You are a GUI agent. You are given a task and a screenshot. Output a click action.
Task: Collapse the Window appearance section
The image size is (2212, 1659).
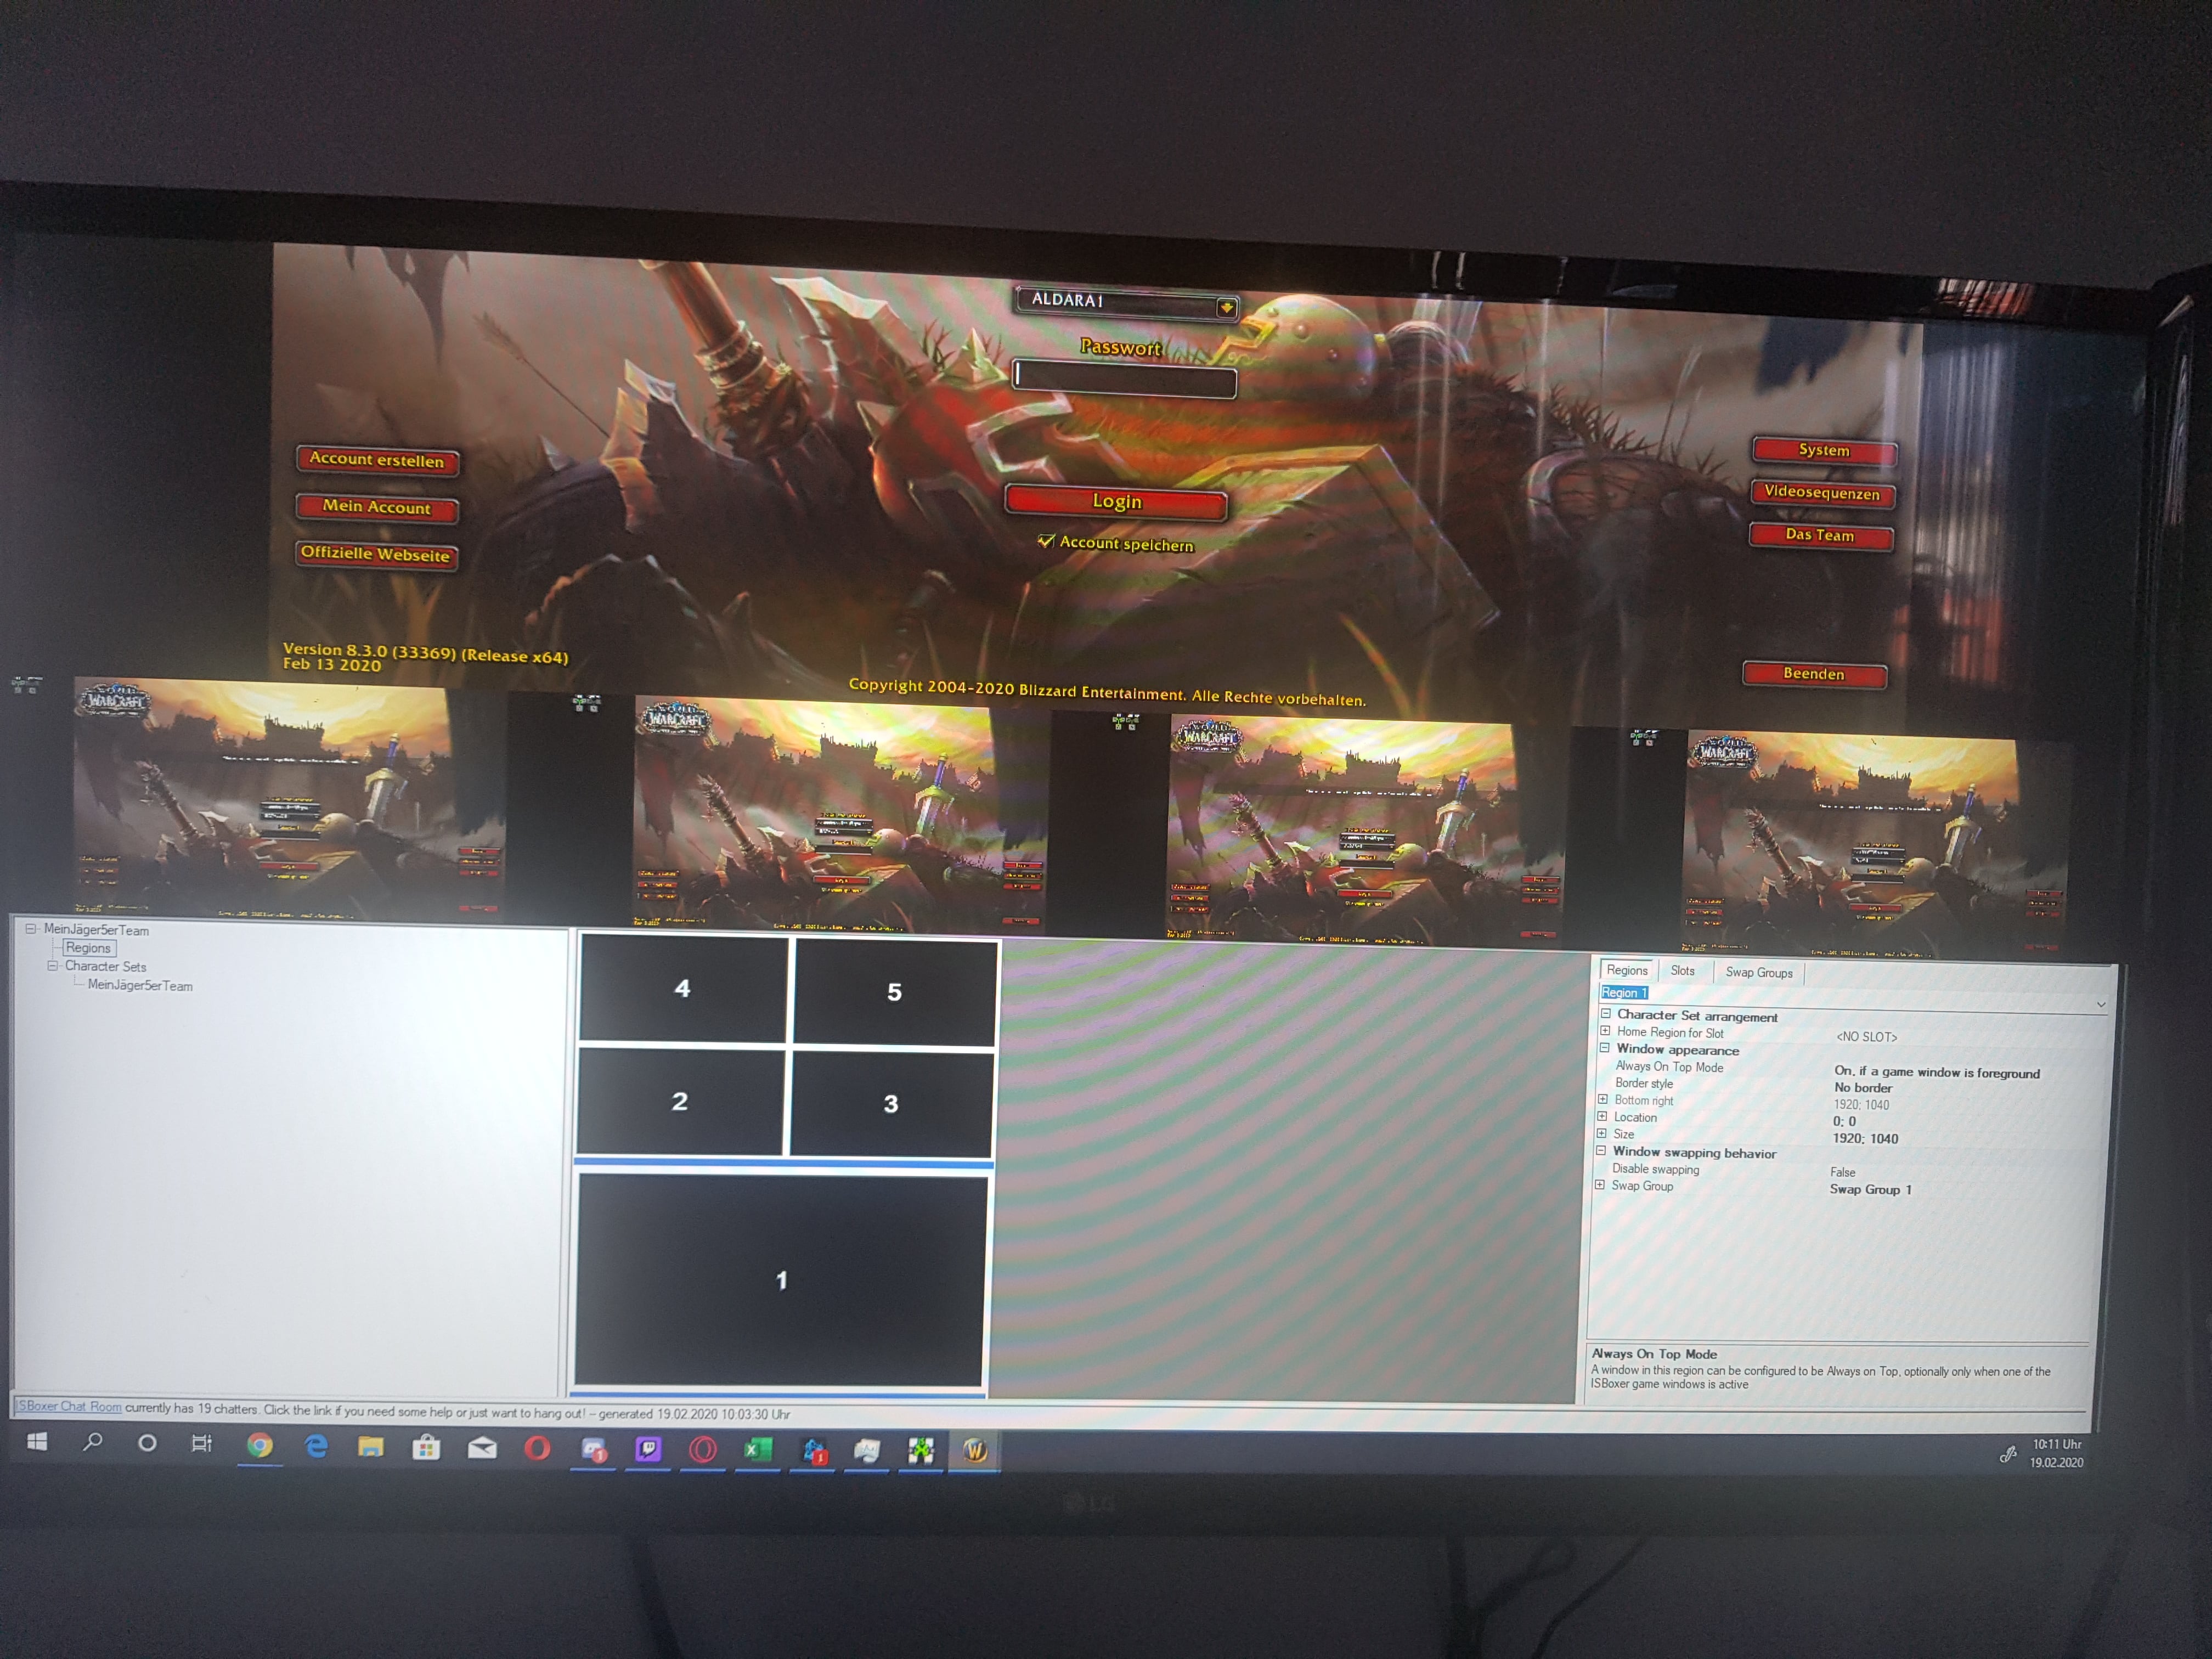point(1605,1048)
